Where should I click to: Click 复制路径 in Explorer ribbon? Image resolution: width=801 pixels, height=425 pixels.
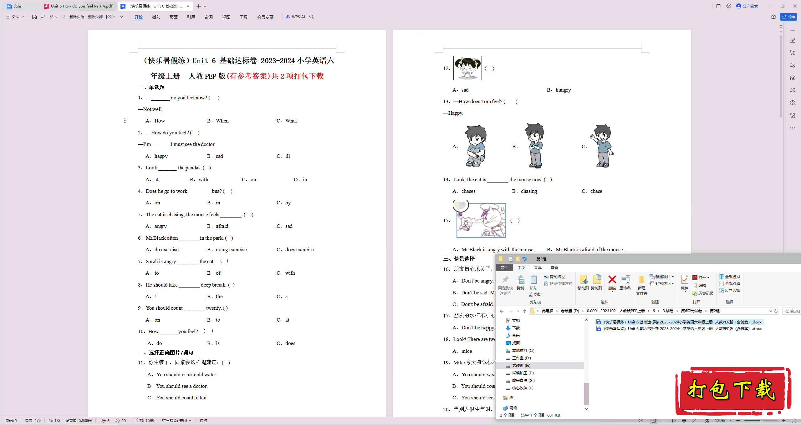coord(554,277)
